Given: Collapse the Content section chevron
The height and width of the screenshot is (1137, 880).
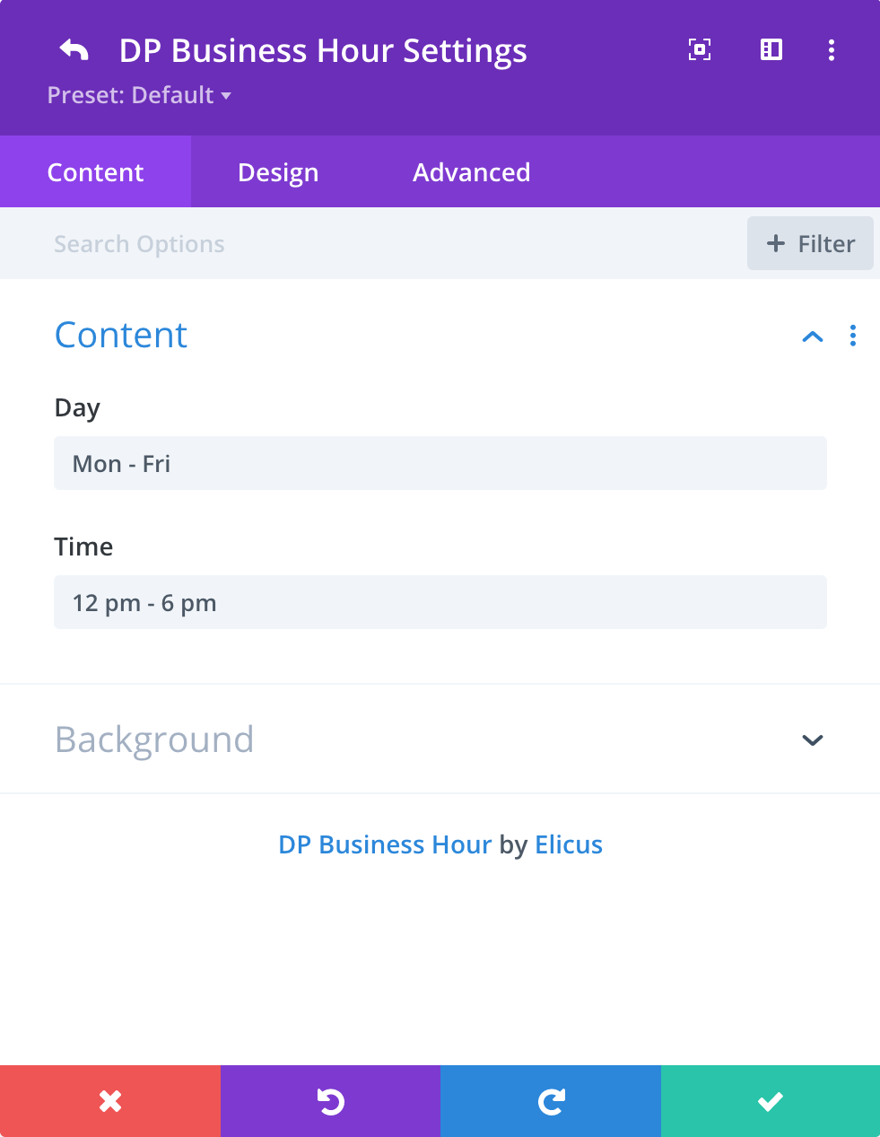Looking at the screenshot, I should click(813, 337).
